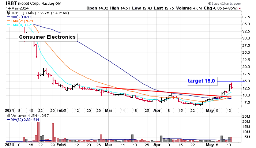Click the 20.0 price axis label

coord(246,67)
